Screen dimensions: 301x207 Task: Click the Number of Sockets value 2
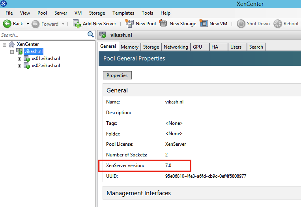166,155
